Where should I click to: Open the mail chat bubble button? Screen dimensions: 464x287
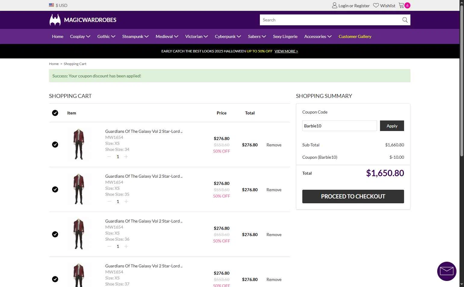[x=447, y=271]
